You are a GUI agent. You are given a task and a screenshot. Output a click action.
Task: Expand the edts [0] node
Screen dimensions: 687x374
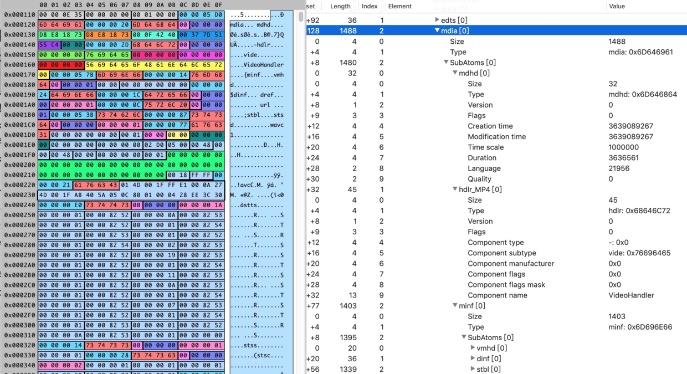[x=437, y=21]
